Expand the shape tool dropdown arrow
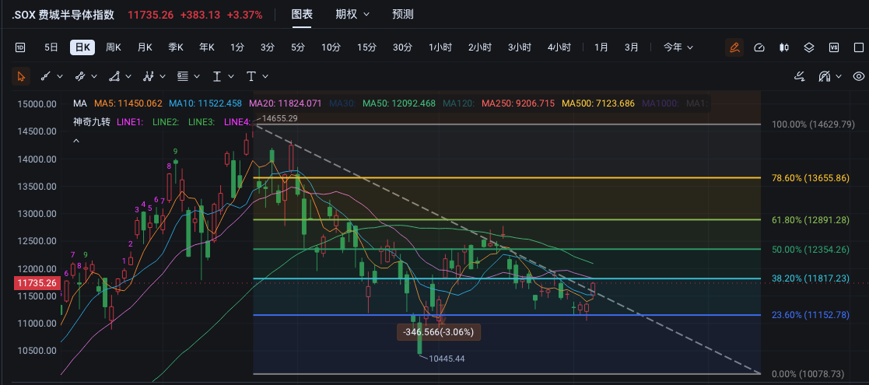Image resolution: width=869 pixels, height=385 pixels. click(x=128, y=76)
